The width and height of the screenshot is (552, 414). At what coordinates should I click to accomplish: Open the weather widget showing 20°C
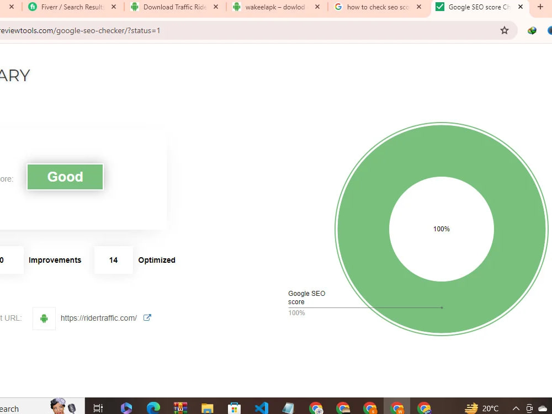point(481,408)
